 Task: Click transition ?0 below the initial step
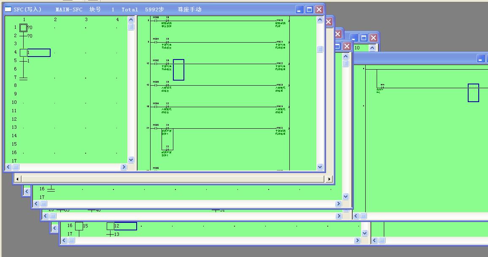click(24, 36)
